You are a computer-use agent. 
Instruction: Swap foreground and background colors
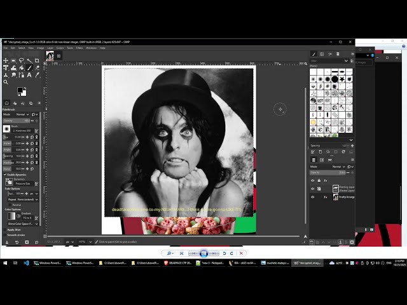pyautogui.click(x=25, y=88)
